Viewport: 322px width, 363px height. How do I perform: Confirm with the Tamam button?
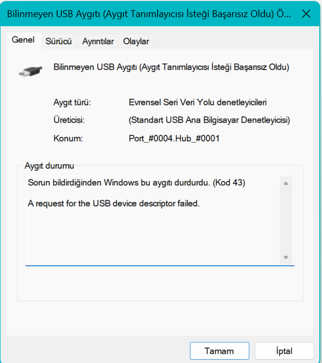pyautogui.click(x=219, y=351)
